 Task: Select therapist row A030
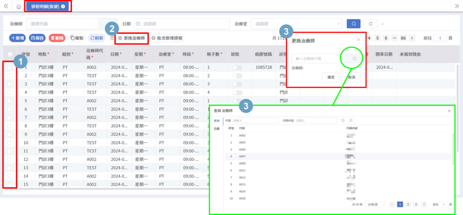pyautogui.click(x=338, y=198)
